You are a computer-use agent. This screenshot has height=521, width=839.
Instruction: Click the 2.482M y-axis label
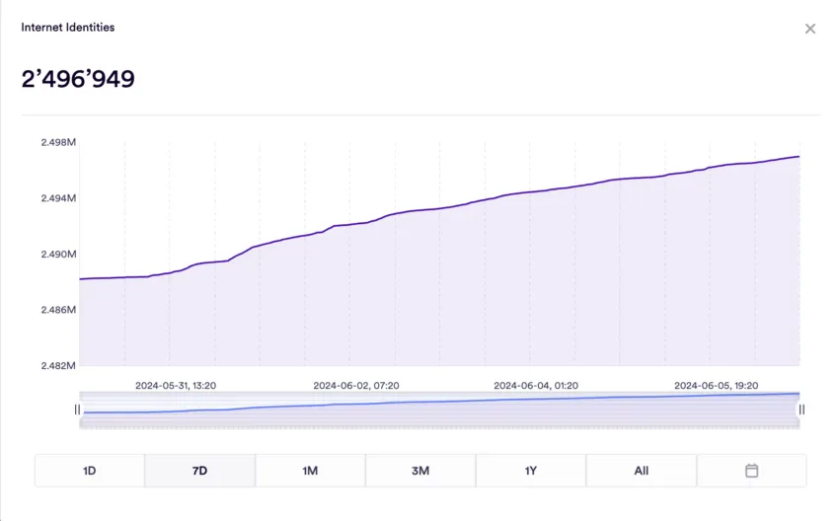[x=58, y=366]
